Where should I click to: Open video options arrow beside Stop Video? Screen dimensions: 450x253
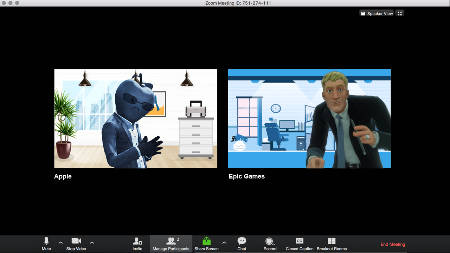pos(92,242)
